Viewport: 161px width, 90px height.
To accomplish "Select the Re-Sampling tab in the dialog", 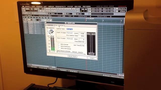I will click(x=60, y=25).
